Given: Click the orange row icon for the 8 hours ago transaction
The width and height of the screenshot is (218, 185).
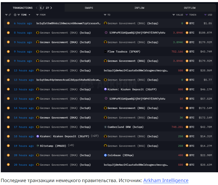Looking at the screenshot, I should 8,33.
